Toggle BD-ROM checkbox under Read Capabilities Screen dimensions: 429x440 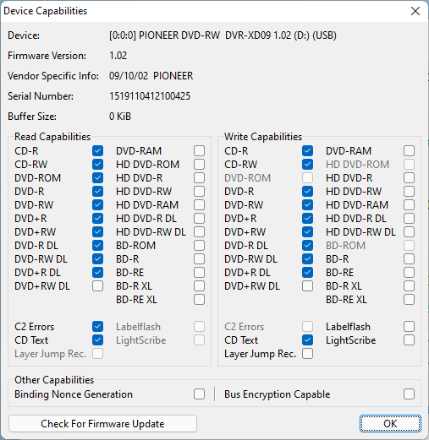click(199, 246)
